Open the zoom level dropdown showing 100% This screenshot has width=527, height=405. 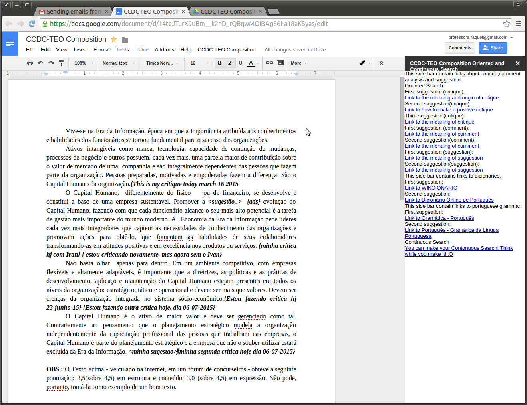click(83, 63)
